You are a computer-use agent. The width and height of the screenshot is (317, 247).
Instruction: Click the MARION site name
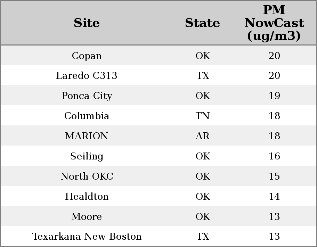tap(87, 136)
